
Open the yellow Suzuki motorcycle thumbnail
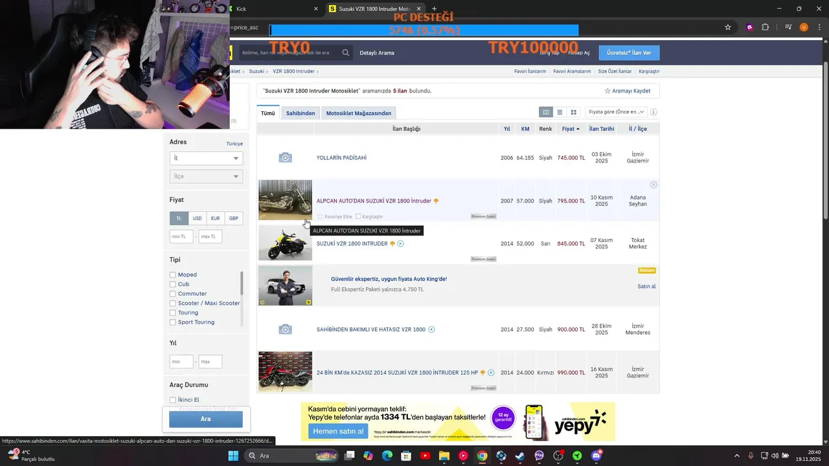(x=285, y=242)
